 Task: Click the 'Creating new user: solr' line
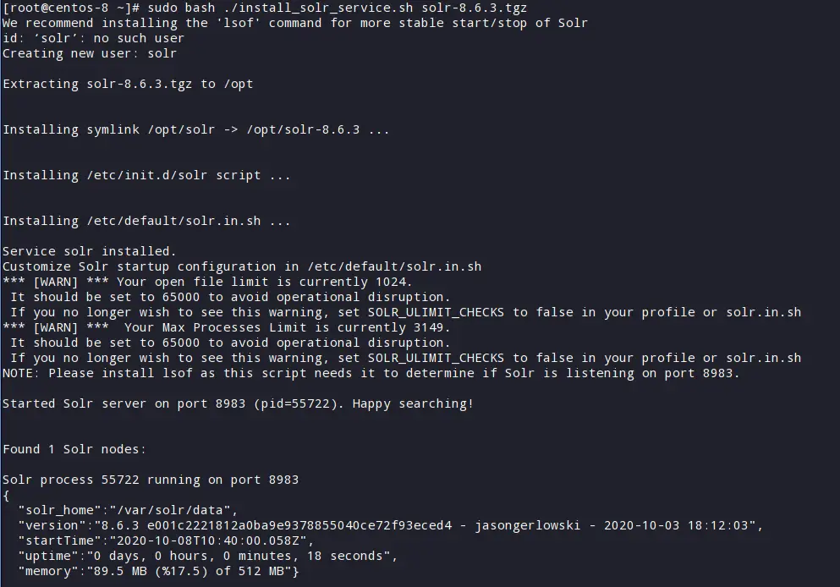[x=90, y=53]
